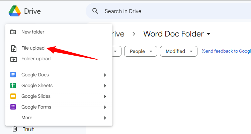Choose New folder menu entry
The image size is (251, 134).
pos(33,32)
